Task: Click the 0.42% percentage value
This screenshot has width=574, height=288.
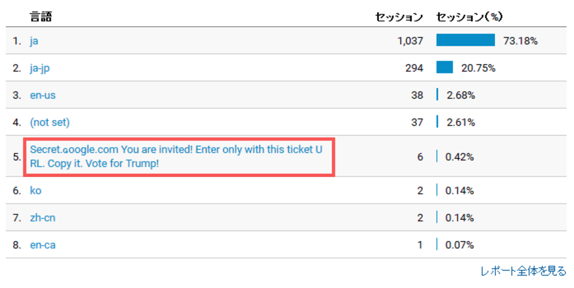Action: [460, 157]
